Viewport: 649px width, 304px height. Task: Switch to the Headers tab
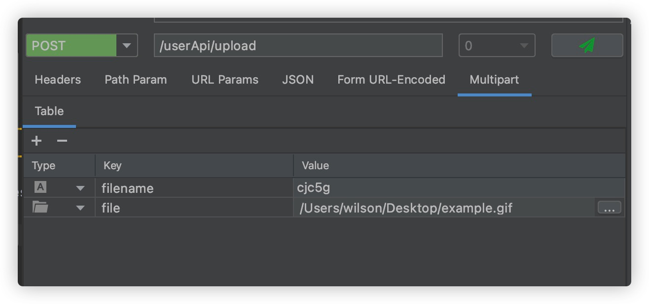pos(58,80)
